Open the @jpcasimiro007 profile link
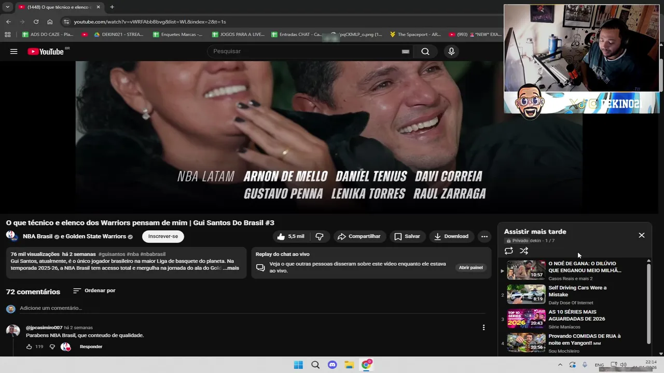This screenshot has height=373, width=664. tap(44, 327)
